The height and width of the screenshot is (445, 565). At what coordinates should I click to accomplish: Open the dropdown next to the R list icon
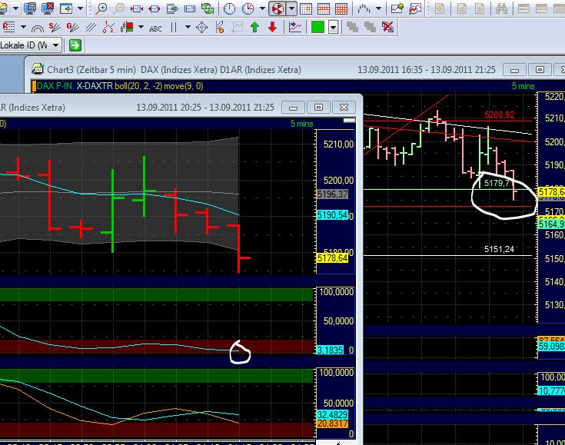pos(23,27)
